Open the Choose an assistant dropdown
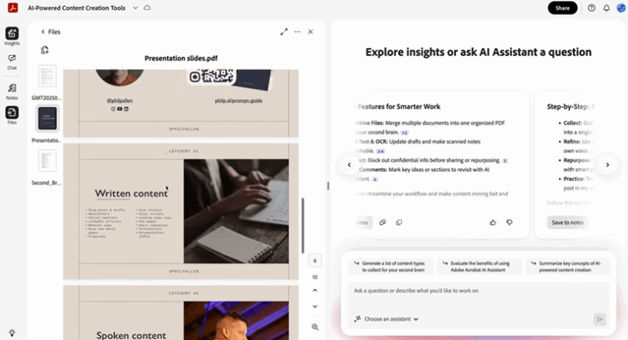The width and height of the screenshot is (628, 340). [386, 319]
